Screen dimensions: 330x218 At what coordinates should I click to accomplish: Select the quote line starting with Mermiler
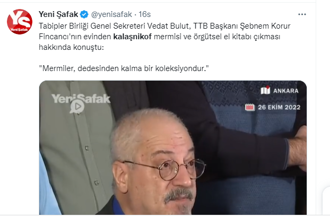pyautogui.click(x=124, y=68)
